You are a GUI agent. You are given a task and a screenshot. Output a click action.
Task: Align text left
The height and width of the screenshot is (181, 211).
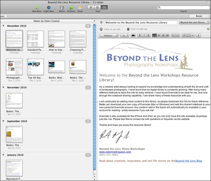154,35
